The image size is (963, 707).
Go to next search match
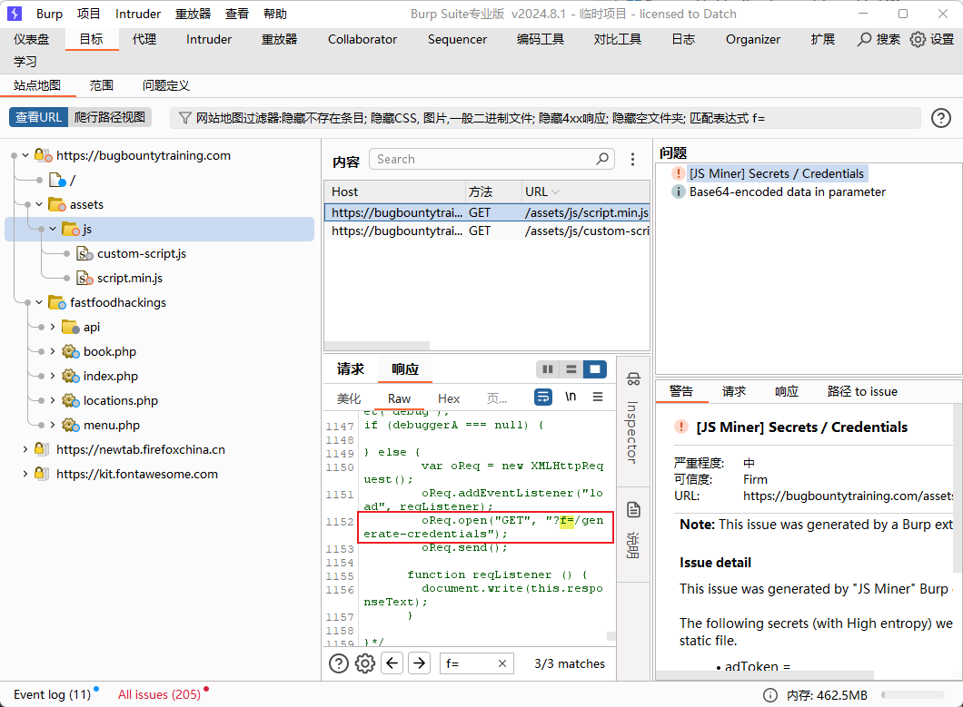click(419, 663)
